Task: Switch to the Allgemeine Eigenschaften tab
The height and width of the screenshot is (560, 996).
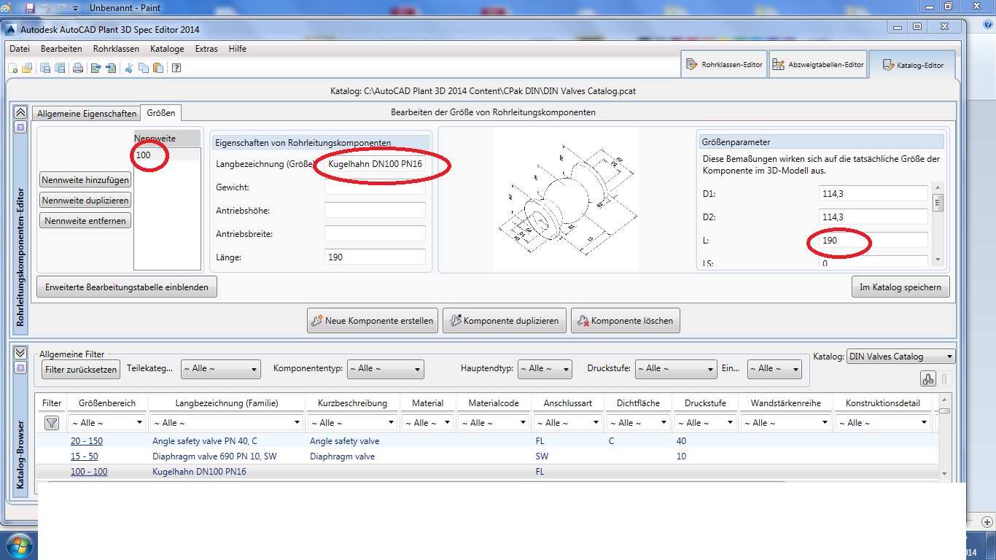Action: point(87,113)
